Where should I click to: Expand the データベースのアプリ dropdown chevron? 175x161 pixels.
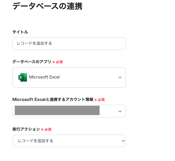click(x=120, y=77)
